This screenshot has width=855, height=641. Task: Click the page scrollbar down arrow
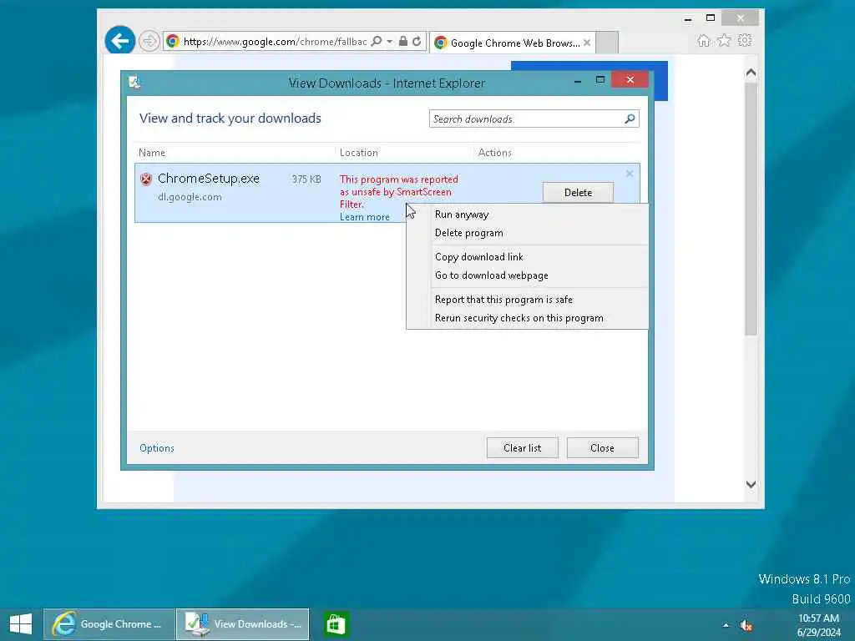751,484
